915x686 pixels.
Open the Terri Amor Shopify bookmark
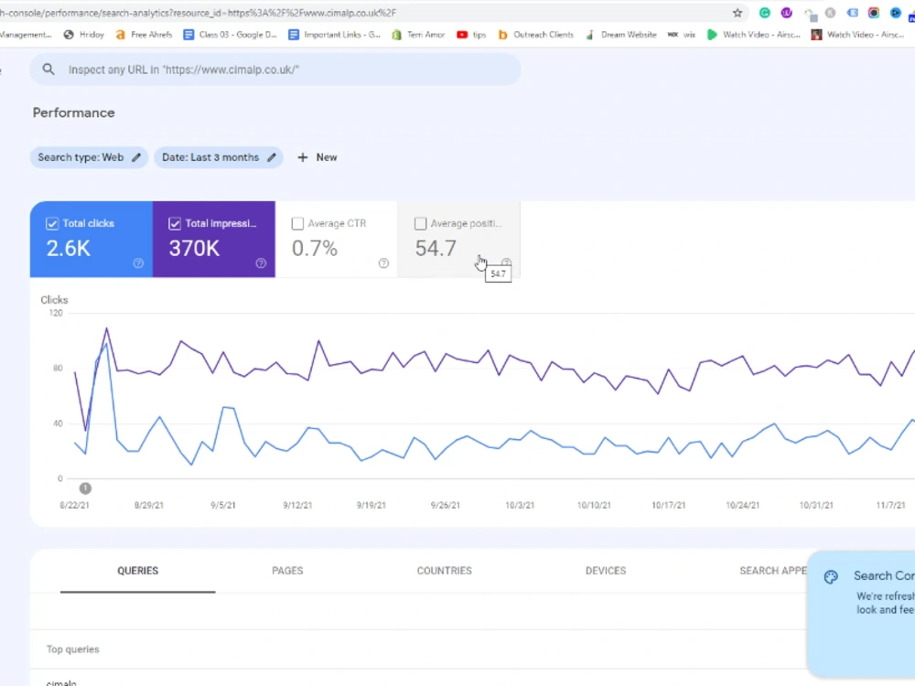click(418, 35)
